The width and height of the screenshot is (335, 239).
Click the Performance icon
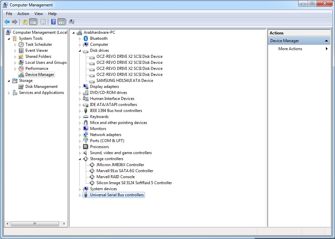tap(21, 69)
